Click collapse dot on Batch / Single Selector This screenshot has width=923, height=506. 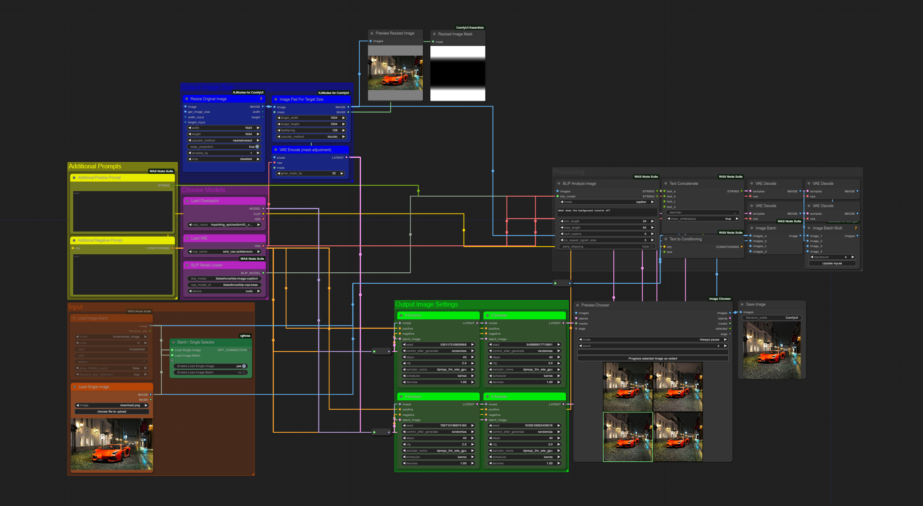coord(174,342)
